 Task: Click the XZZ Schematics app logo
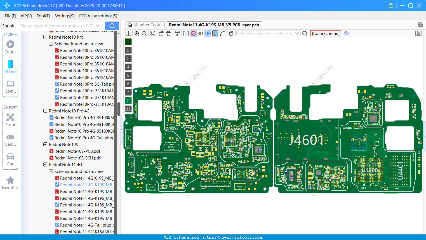point(7,6)
